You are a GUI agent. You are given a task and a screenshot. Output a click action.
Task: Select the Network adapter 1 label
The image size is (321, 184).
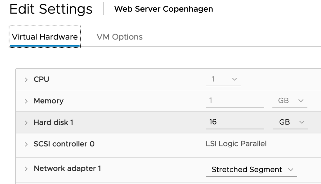click(67, 169)
